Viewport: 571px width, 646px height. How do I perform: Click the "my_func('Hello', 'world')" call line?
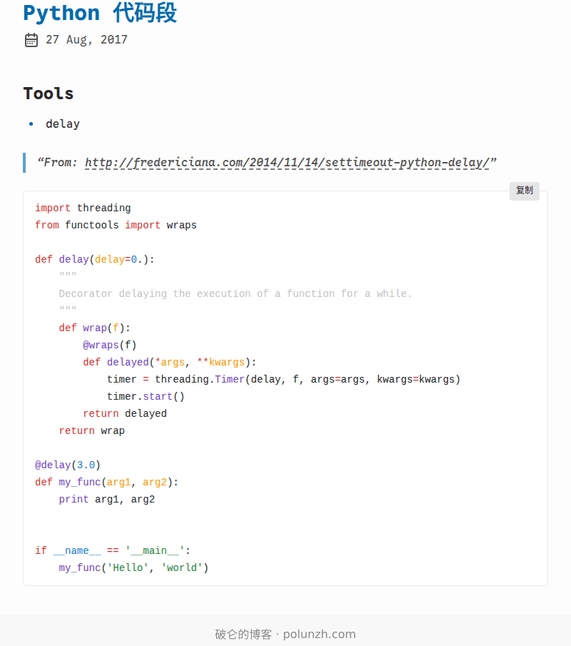[133, 568]
